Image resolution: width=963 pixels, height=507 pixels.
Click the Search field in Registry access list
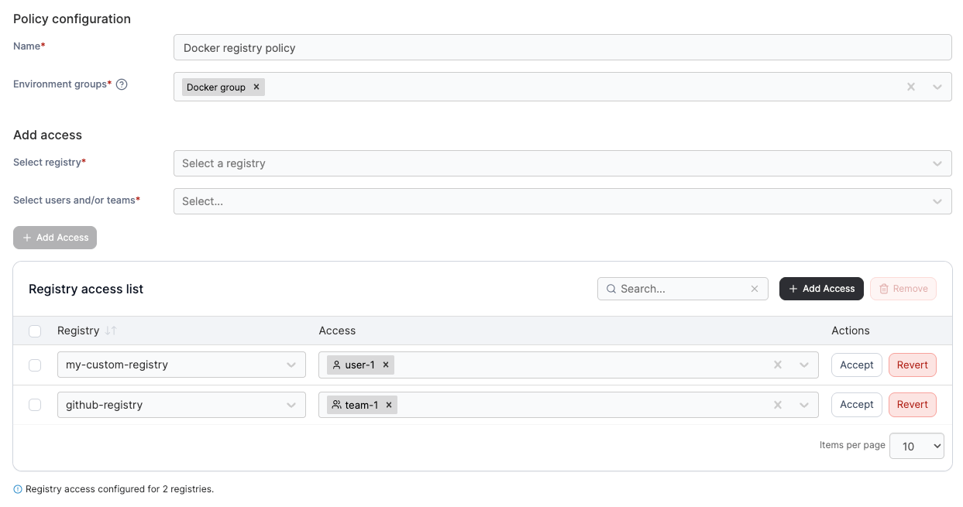(x=683, y=289)
